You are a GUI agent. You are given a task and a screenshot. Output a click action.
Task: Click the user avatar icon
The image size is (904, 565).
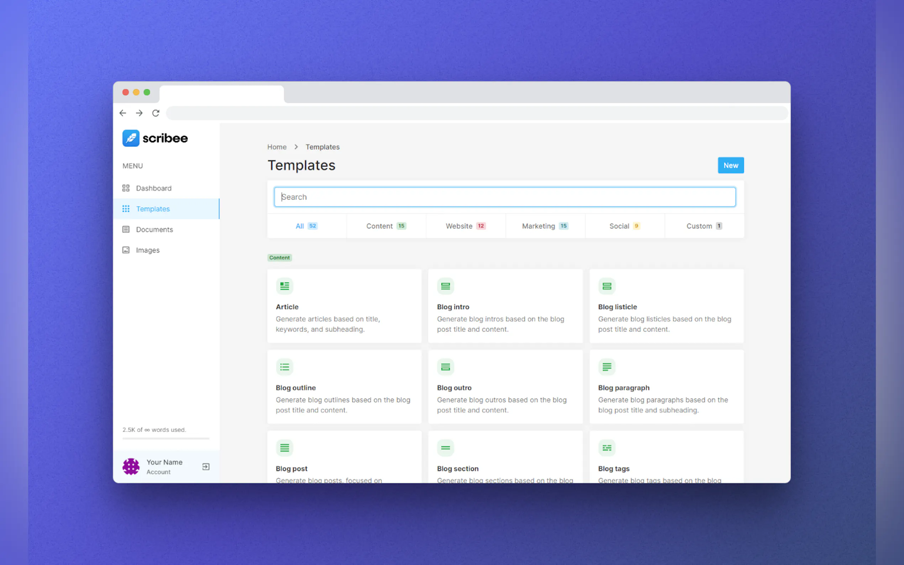point(131,467)
